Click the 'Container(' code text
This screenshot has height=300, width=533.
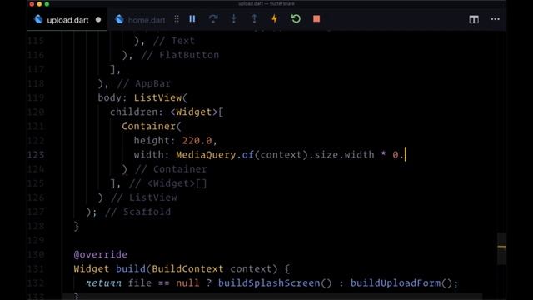tap(152, 126)
